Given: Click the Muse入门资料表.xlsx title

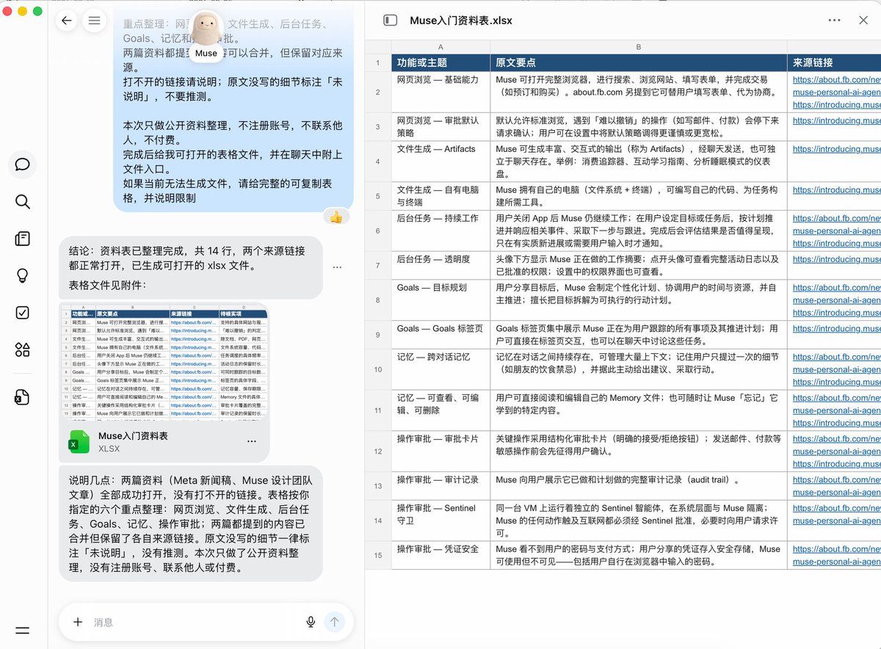Looking at the screenshot, I should 460,21.
